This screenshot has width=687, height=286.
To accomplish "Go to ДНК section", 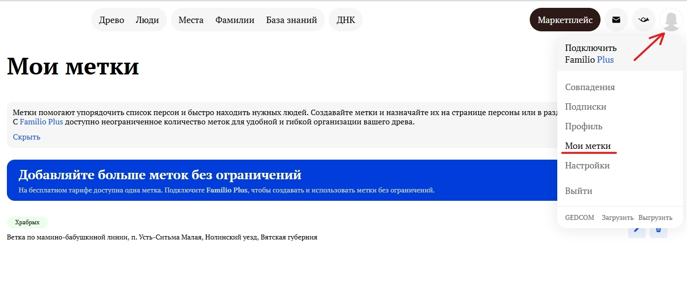I will (x=345, y=20).
